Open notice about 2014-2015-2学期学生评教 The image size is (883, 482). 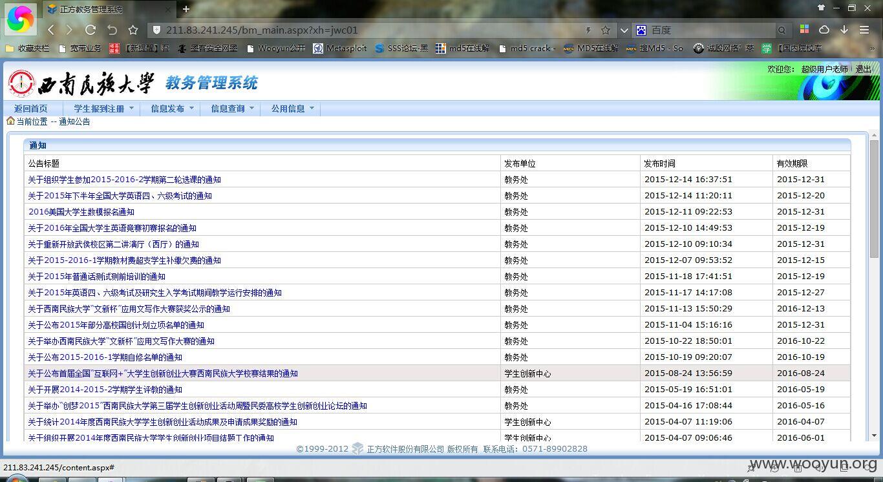[x=105, y=390]
